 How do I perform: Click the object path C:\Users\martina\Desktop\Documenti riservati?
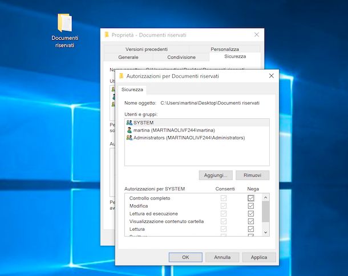[210, 103]
